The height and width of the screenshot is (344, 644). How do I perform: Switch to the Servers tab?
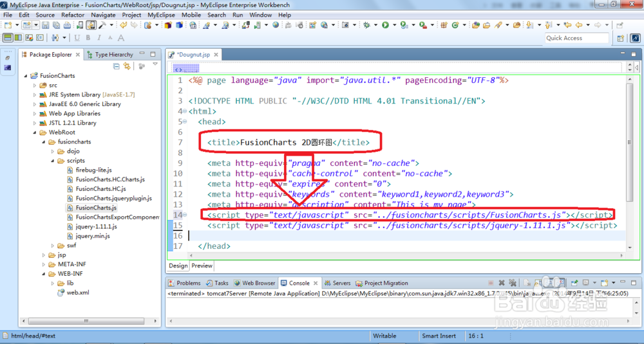point(337,283)
